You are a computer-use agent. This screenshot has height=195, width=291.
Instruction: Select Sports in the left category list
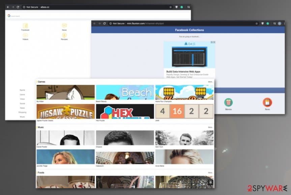click(22, 90)
